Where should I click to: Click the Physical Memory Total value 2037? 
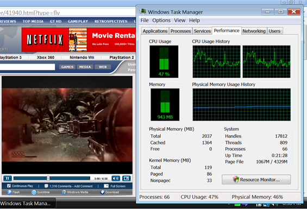point(207,136)
